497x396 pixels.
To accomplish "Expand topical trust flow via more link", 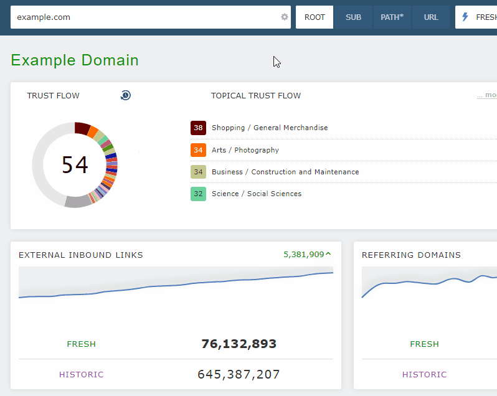I will pyautogui.click(x=486, y=96).
